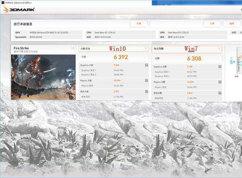The width and height of the screenshot is (242, 178).
Task: Click the version icon next to Fire Strike title
Action: point(73,48)
